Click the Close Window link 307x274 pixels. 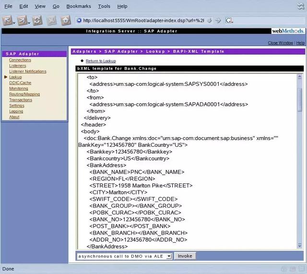280,43
